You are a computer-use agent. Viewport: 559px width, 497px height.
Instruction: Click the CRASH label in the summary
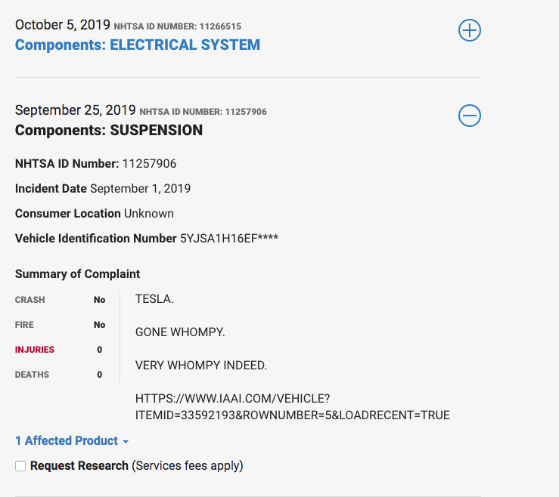(x=30, y=300)
